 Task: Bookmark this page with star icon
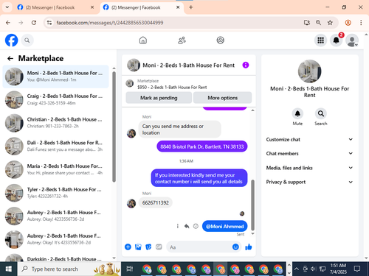coord(330,23)
